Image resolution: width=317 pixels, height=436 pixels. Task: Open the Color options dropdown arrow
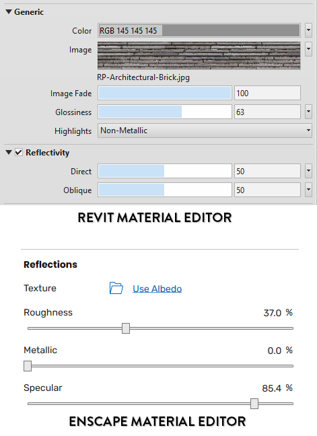pyautogui.click(x=308, y=30)
